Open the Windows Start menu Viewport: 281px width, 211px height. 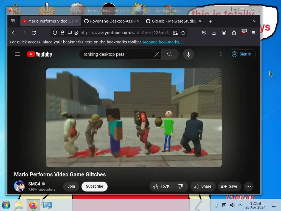[x=6, y=205]
